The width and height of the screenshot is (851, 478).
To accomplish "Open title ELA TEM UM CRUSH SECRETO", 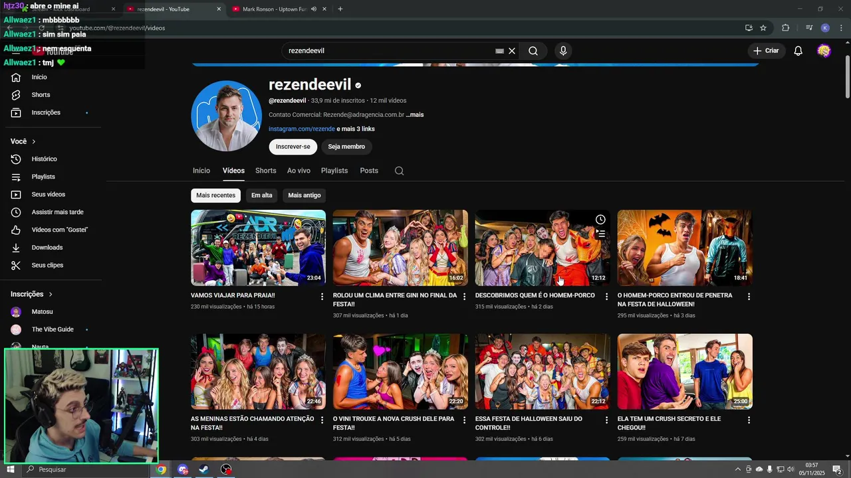I will 669,424.
